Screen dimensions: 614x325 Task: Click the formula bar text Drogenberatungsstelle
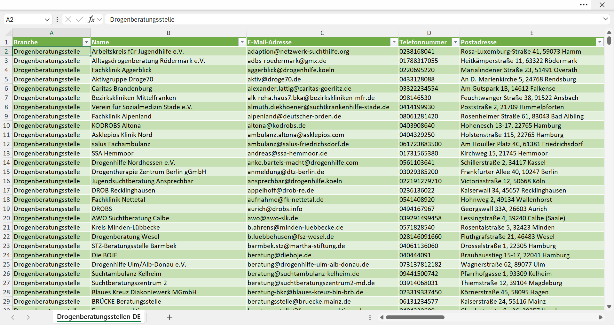[x=142, y=19]
